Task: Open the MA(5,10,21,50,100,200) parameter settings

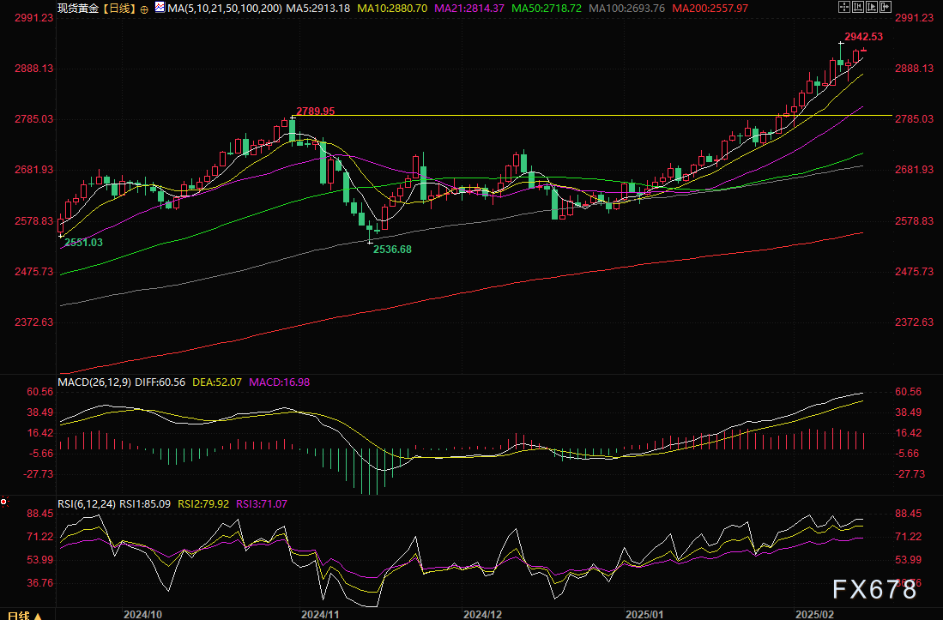Action: pos(225,8)
